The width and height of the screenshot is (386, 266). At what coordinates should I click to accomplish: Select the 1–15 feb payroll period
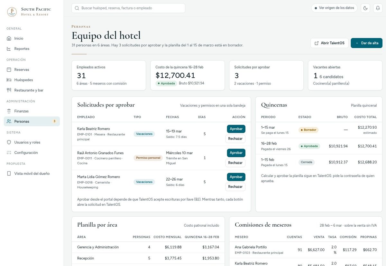pyautogui.click(x=319, y=162)
